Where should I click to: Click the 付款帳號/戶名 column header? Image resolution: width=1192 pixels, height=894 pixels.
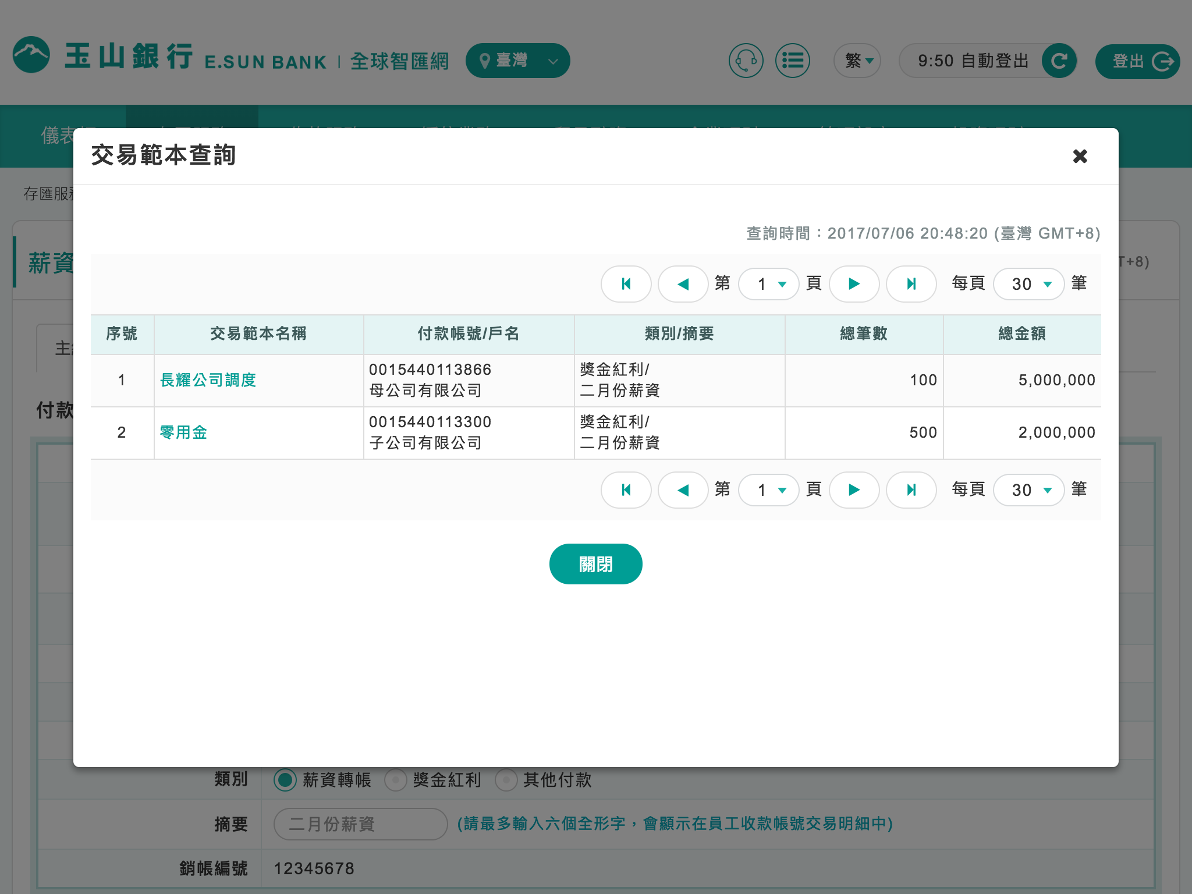(469, 334)
